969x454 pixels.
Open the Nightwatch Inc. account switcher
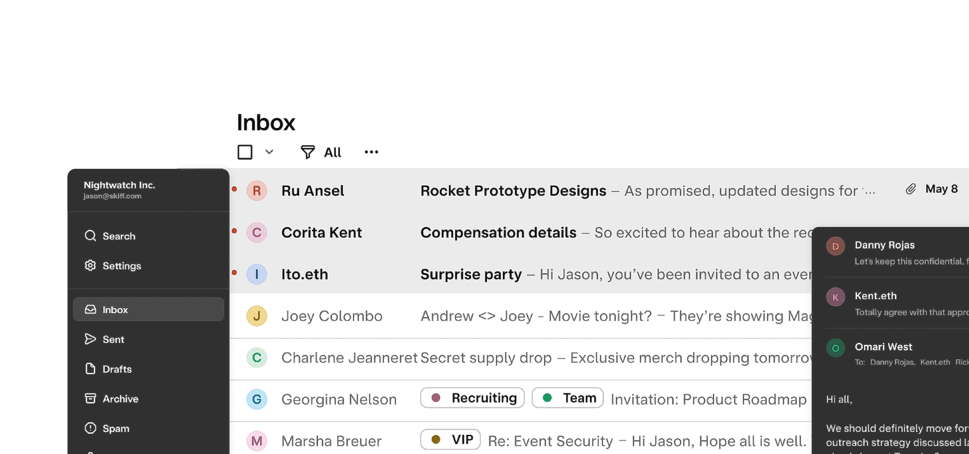click(119, 190)
